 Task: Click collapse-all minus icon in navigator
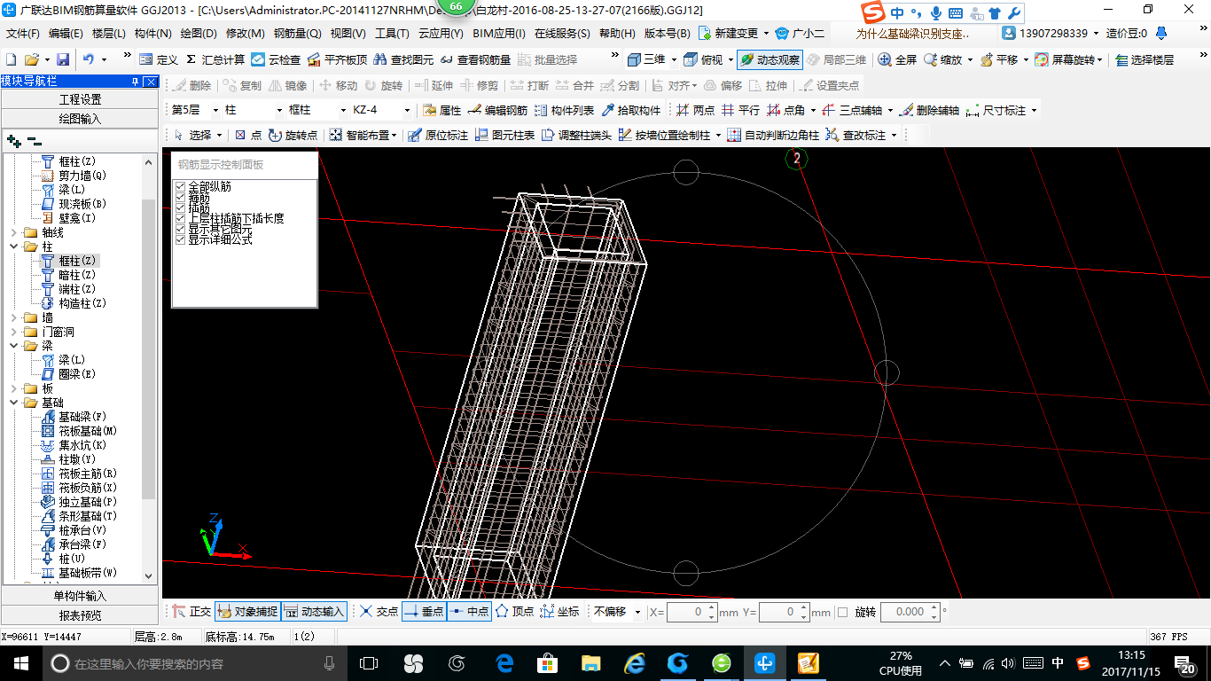tap(35, 140)
